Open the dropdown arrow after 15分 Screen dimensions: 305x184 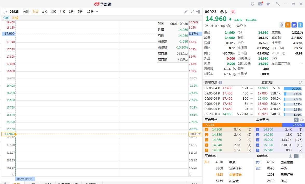(x=97, y=12)
